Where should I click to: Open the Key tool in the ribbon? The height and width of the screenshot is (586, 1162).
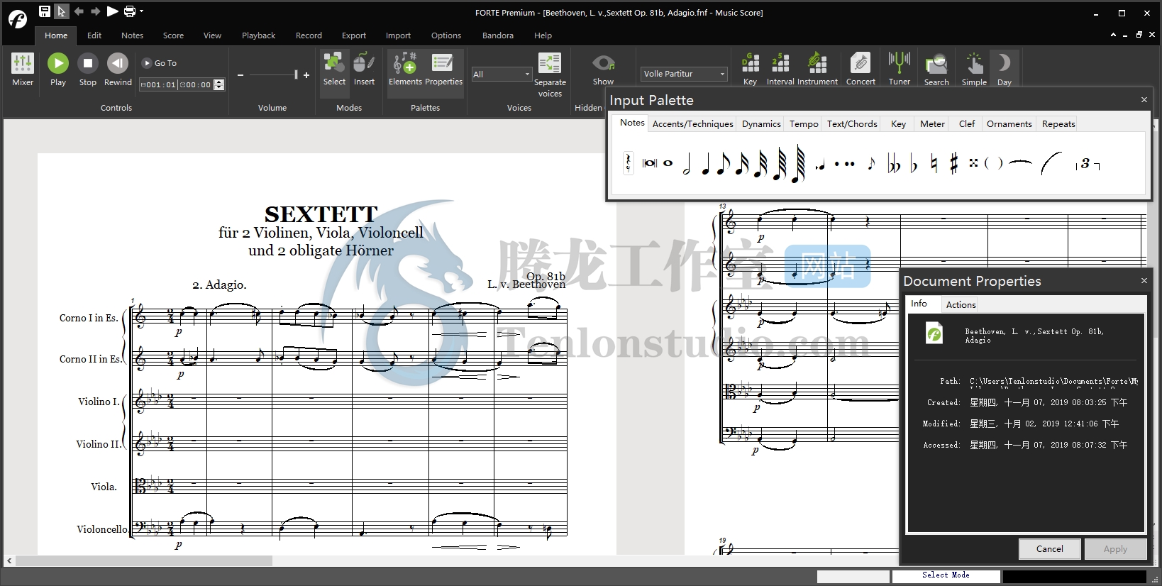pos(750,70)
